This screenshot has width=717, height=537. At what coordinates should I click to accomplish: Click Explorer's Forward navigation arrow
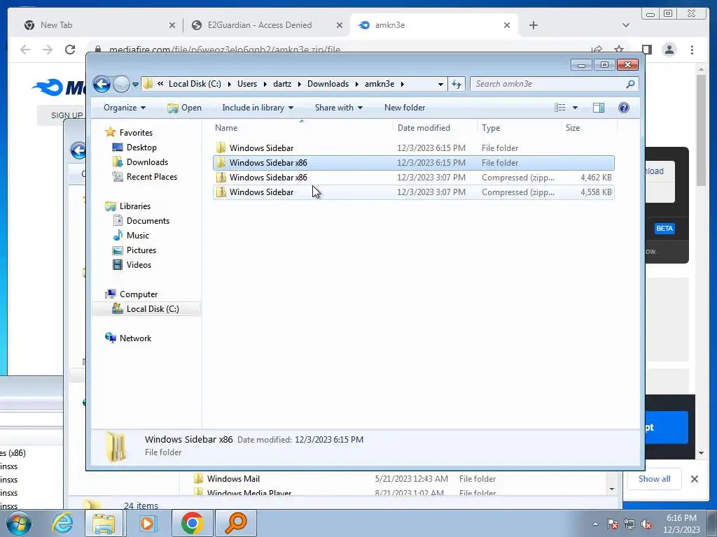121,84
